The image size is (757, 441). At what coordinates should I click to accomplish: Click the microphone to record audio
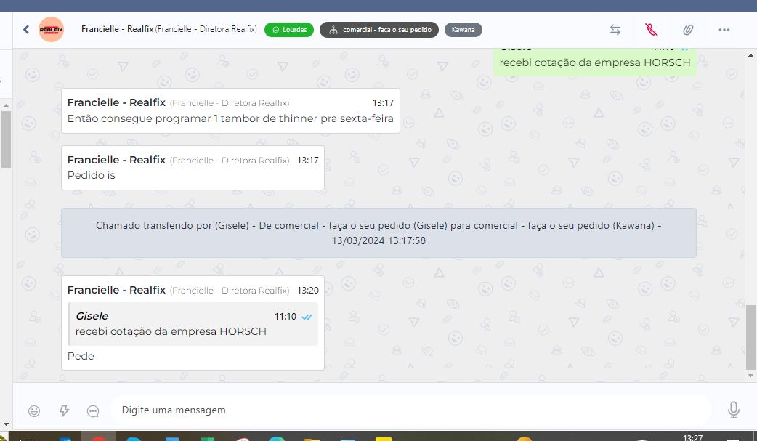[734, 410]
